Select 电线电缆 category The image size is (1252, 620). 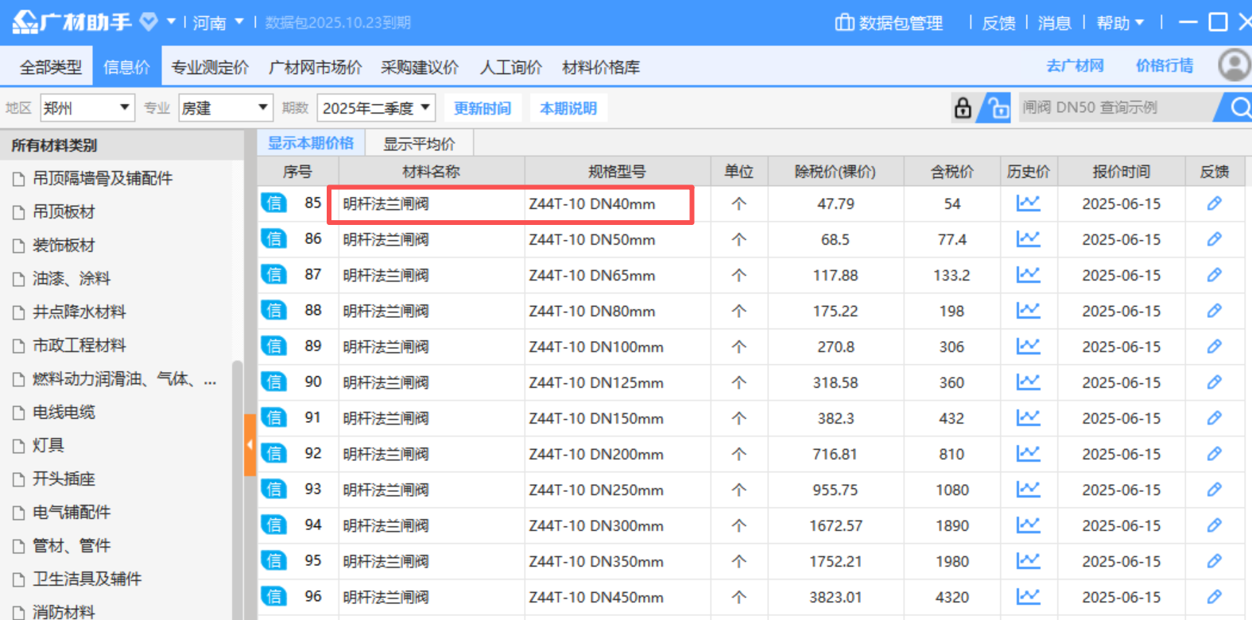(64, 413)
